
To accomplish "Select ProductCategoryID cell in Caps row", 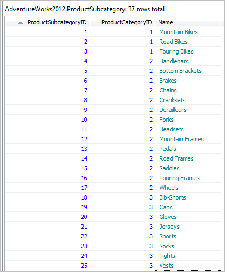I will coord(122,207).
